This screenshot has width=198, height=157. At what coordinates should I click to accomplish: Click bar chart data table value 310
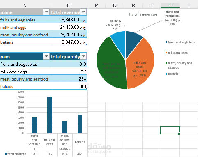tap(35, 154)
